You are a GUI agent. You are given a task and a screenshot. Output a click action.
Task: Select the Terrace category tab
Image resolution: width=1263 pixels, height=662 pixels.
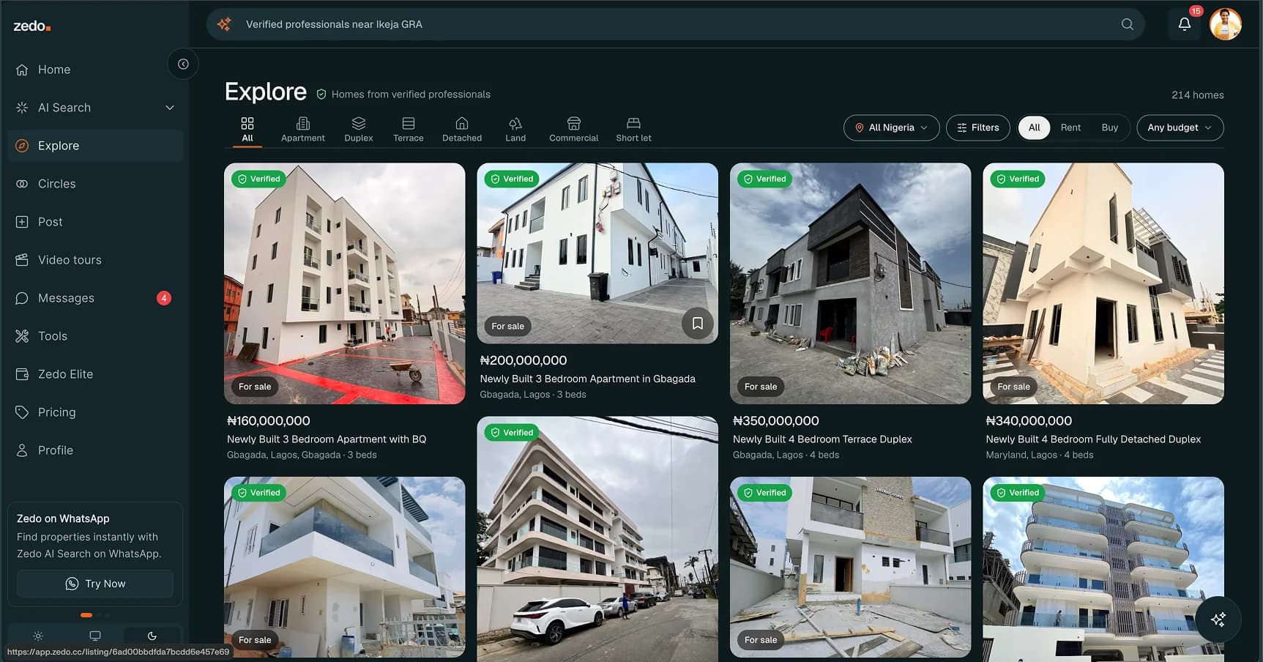(409, 130)
